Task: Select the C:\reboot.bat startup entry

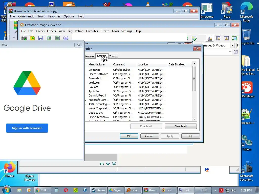Action: click(139, 70)
